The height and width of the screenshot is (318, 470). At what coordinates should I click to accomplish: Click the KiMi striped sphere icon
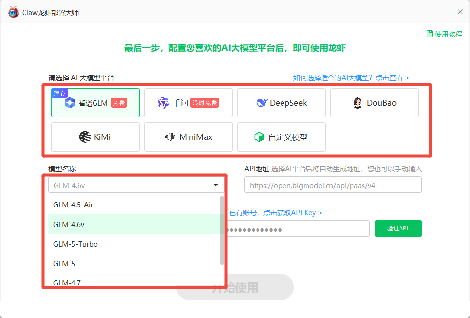pyautogui.click(x=85, y=137)
